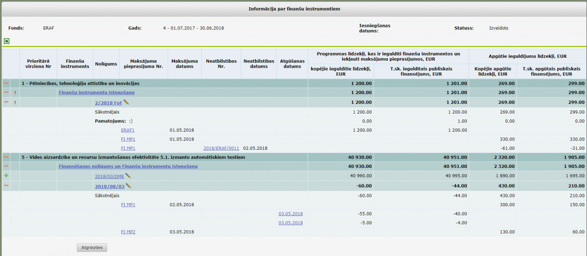Click recovery date link in -55.00 row
This screenshot has height=256, width=587.
point(291,213)
